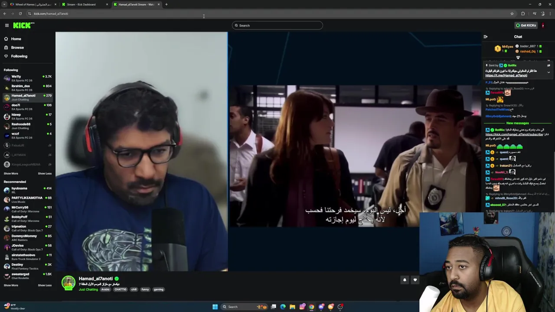Select KingsLeagueMENA channel
Image resolution: width=555 pixels, height=312 pixels.
27,164
